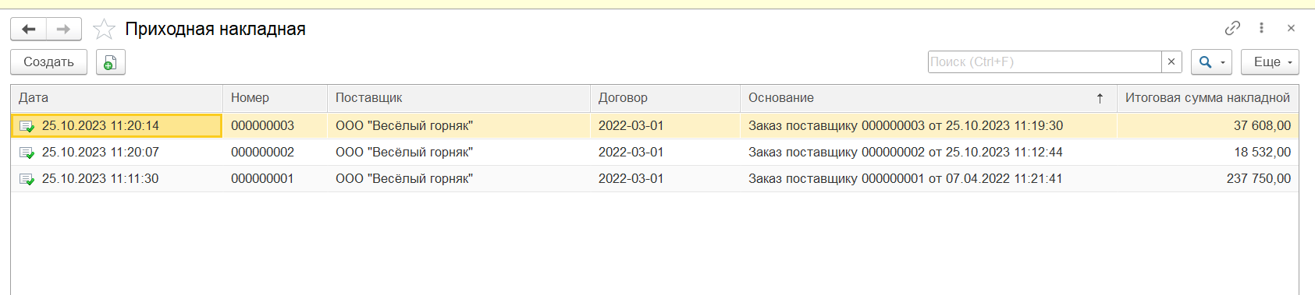Click posted document icon in first row
The width and height of the screenshot is (1315, 295).
[x=27, y=126]
